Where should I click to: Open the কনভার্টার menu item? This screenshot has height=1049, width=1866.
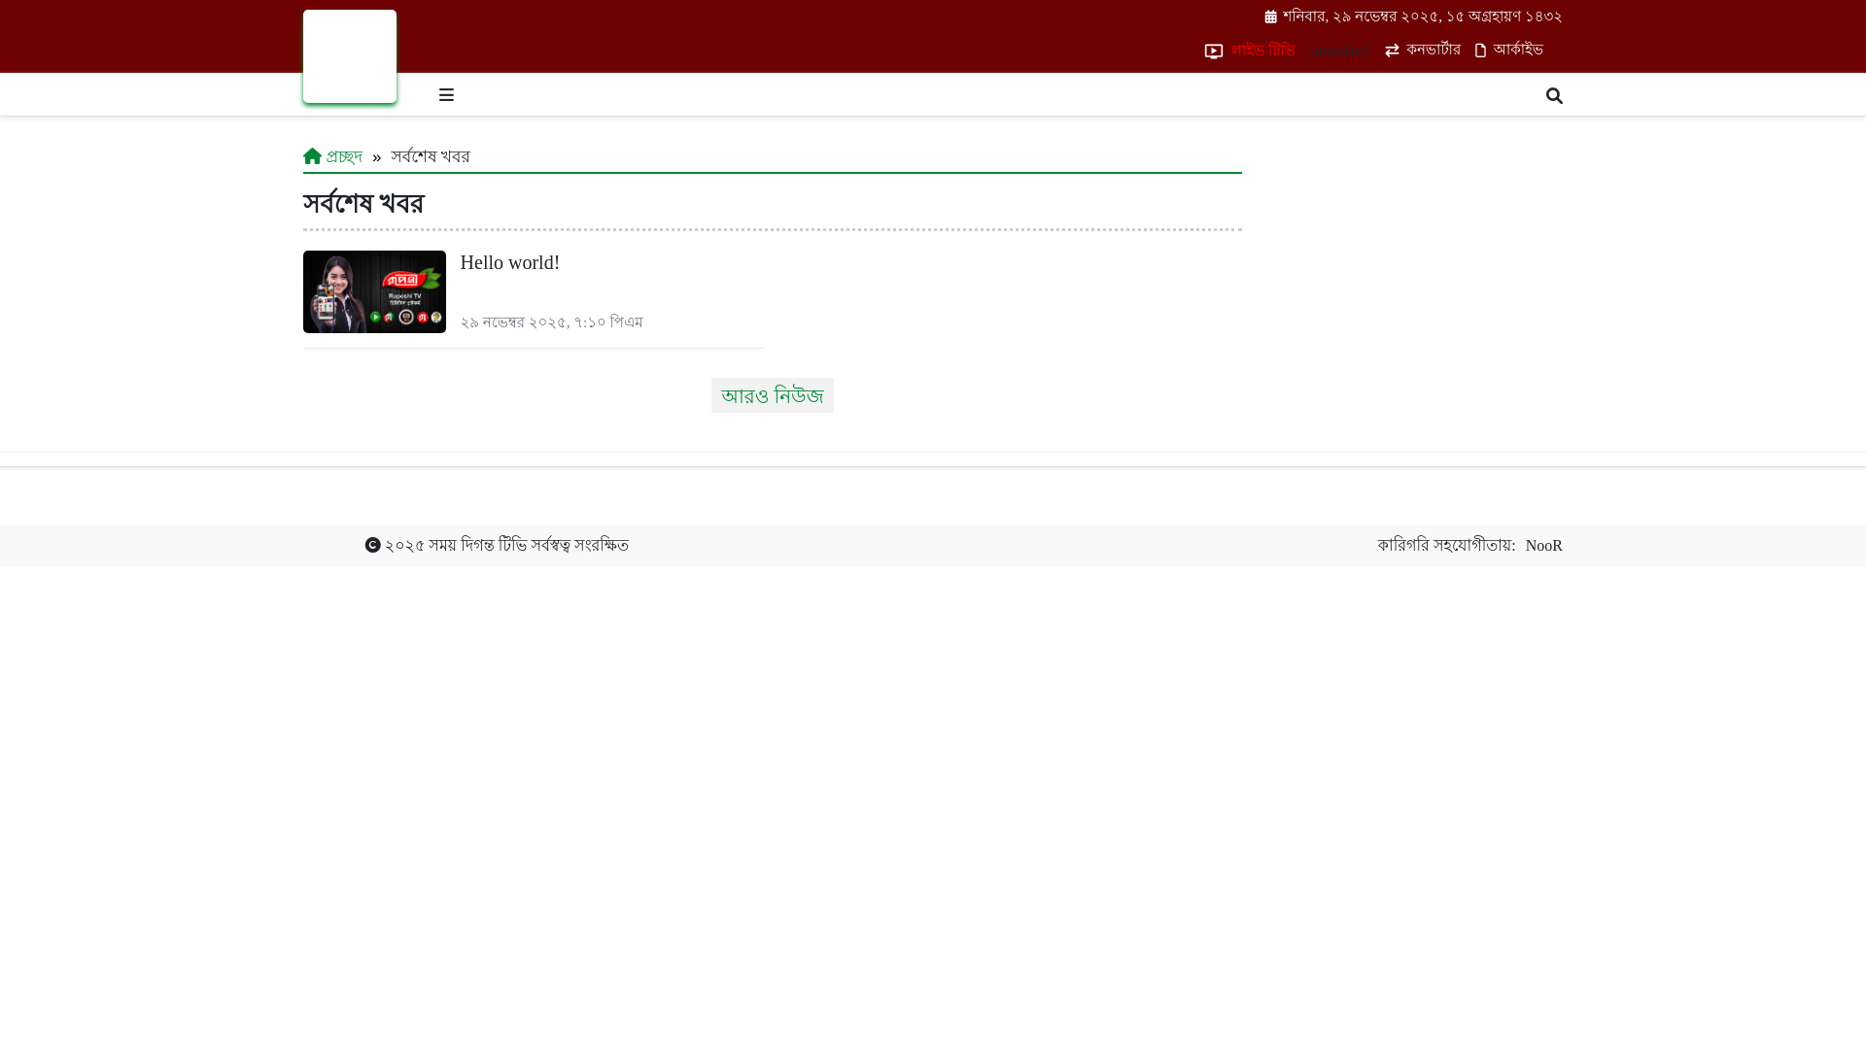click(x=1433, y=50)
